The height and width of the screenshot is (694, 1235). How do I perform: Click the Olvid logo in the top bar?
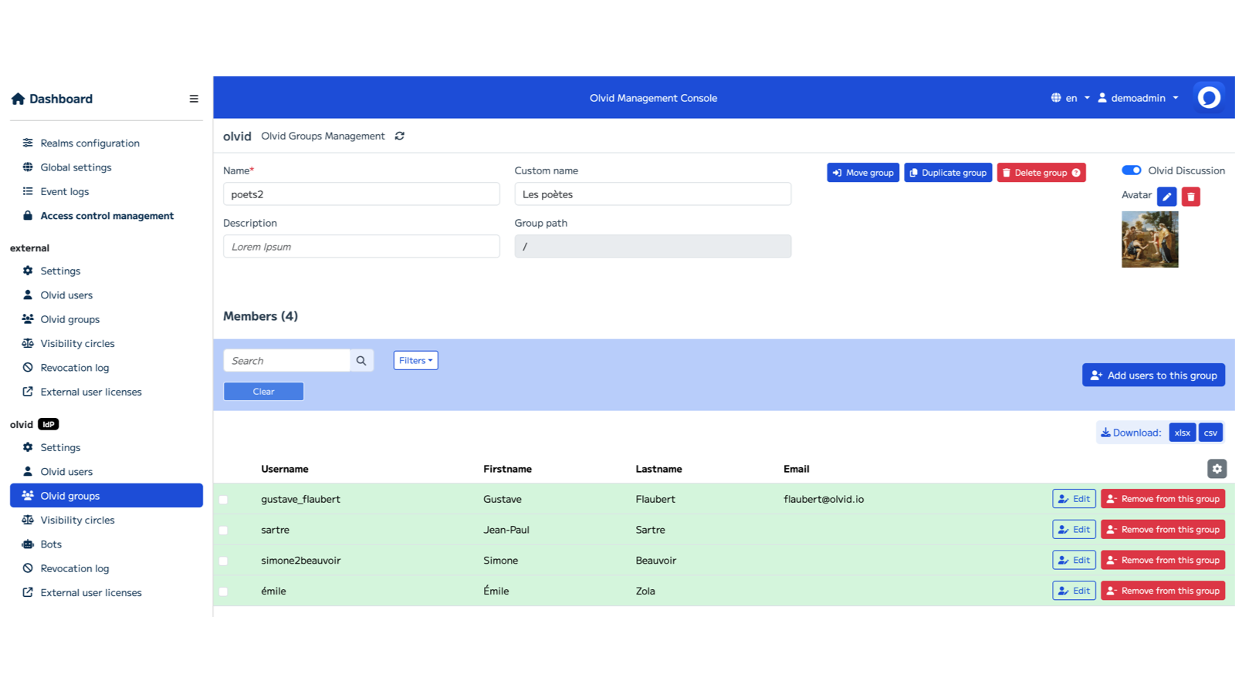(x=1208, y=97)
